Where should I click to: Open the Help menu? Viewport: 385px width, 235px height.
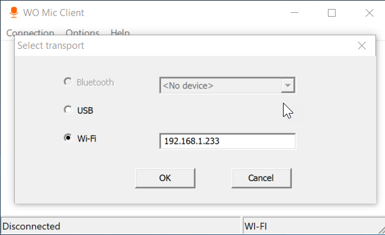tap(120, 33)
